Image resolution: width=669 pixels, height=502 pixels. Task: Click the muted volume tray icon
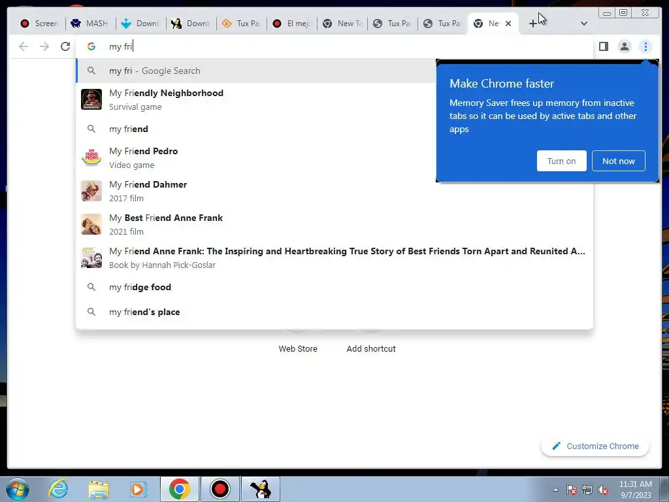[x=603, y=490]
